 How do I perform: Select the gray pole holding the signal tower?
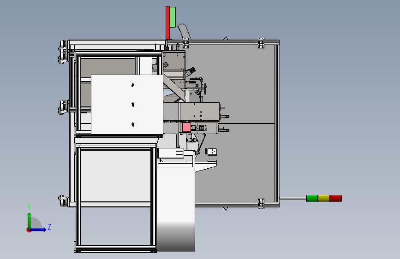pyautogui.click(x=293, y=198)
